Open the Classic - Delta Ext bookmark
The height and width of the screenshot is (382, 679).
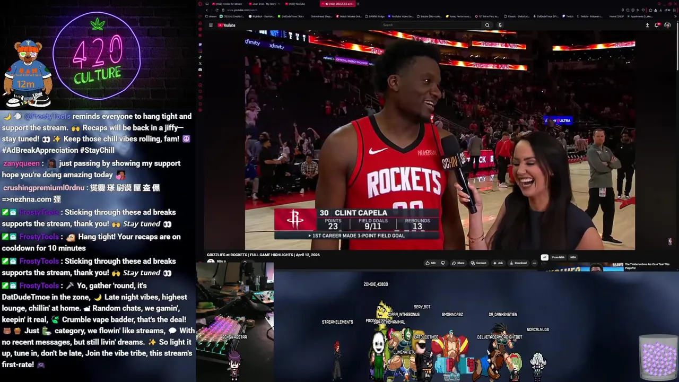point(516,16)
